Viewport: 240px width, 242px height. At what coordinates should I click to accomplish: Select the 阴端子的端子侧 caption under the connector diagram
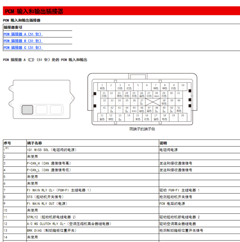pyautogui.click(x=142, y=129)
